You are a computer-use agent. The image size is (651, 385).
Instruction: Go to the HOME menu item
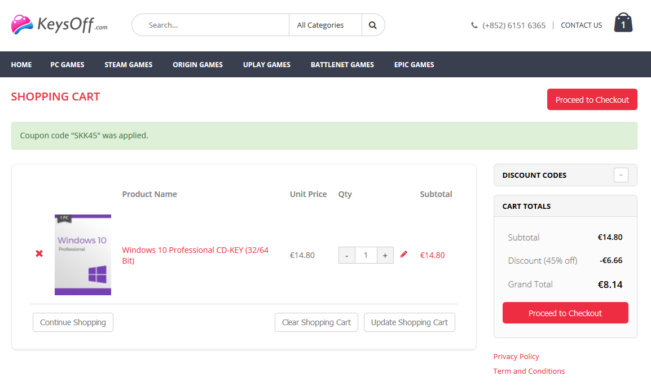tap(21, 65)
